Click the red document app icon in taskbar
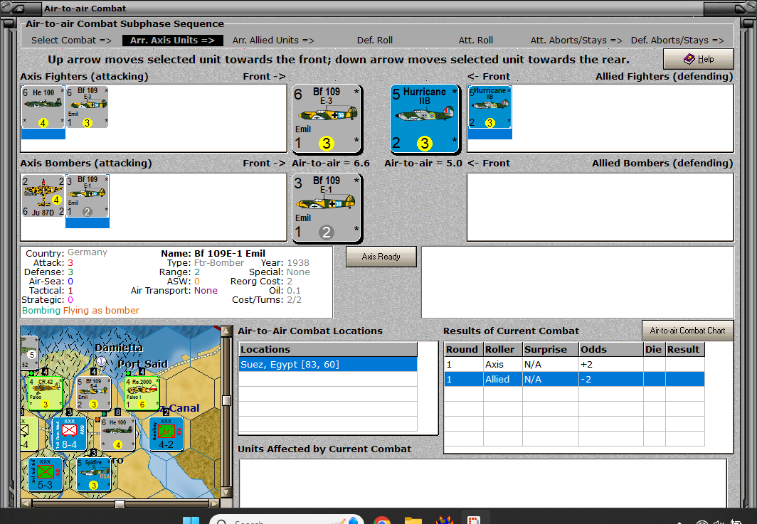Viewport: 757px width, 524px height. [474, 520]
